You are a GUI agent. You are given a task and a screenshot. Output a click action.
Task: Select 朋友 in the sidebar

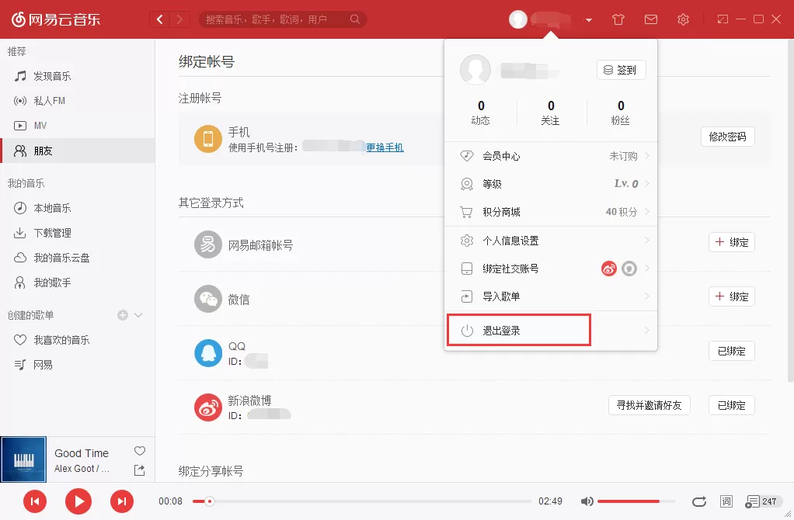pyautogui.click(x=78, y=151)
